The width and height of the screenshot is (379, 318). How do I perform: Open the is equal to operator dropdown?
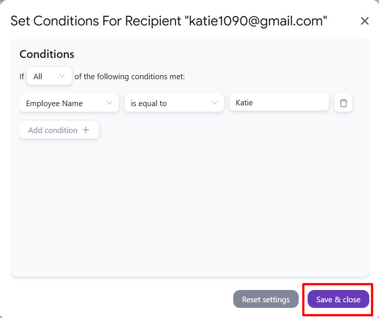click(x=174, y=103)
